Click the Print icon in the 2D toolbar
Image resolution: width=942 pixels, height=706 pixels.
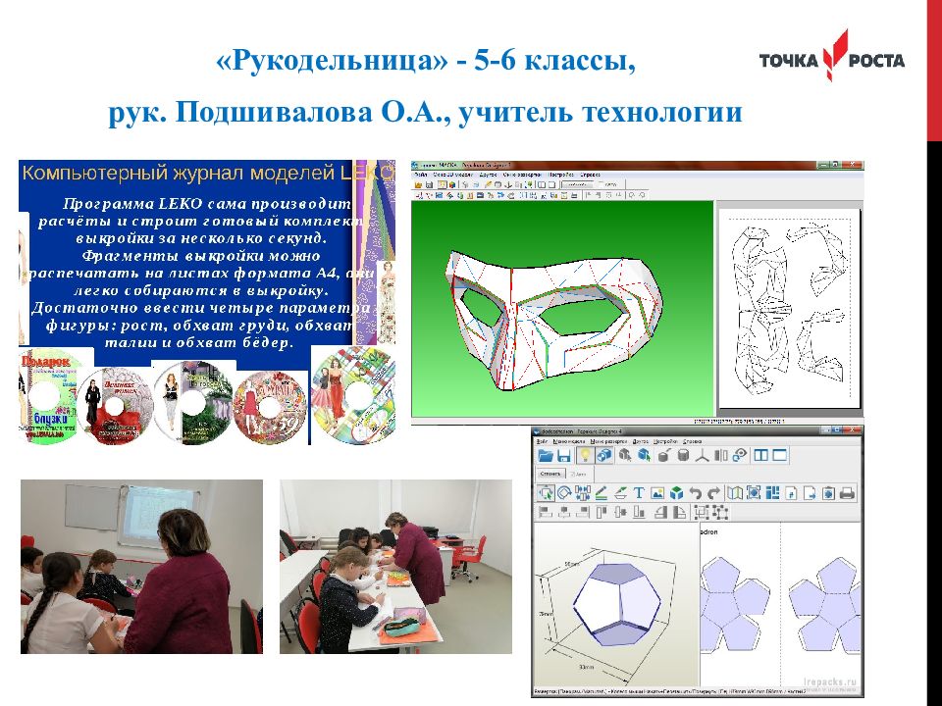click(847, 492)
